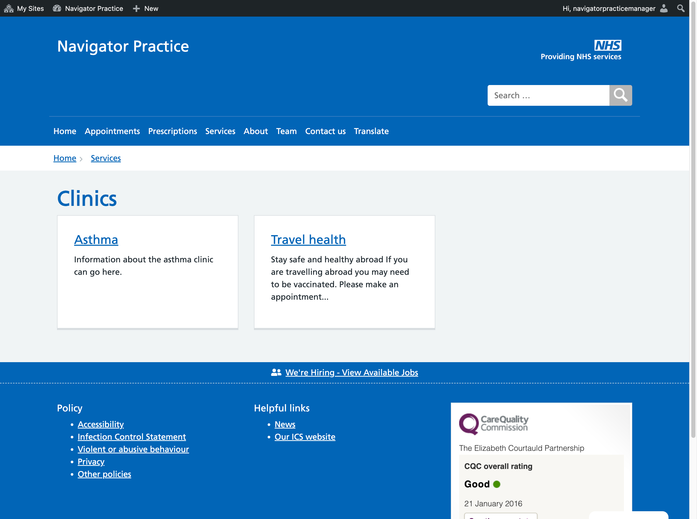Click the Clinics page heading
The image size is (697, 519).
pos(87,199)
